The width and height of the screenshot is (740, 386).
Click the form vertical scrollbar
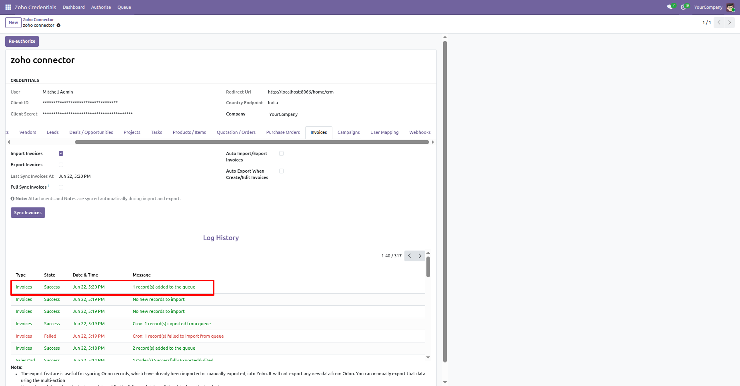(445, 202)
